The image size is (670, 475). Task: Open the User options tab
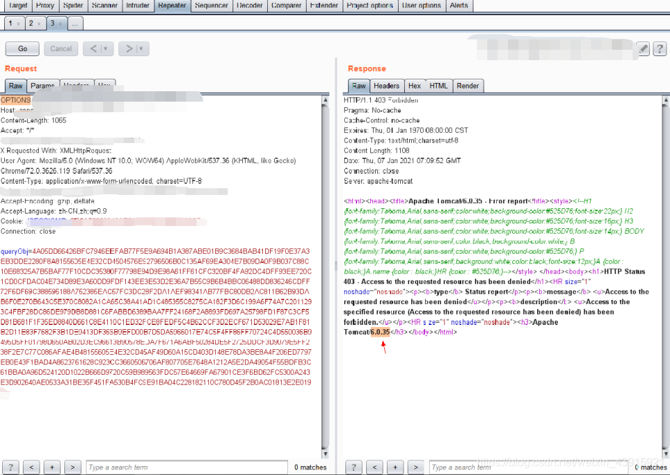pos(422,6)
